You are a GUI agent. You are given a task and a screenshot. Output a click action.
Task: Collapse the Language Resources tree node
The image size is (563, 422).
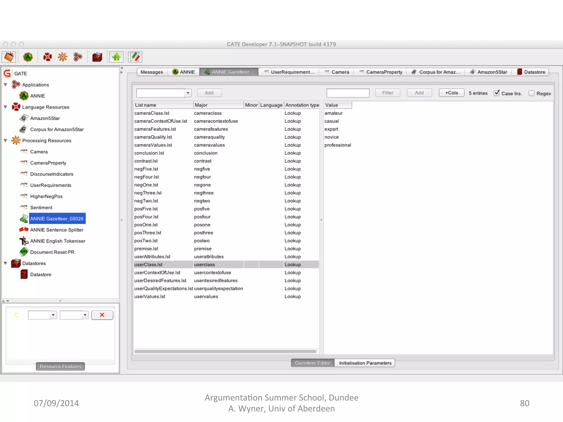coord(5,107)
